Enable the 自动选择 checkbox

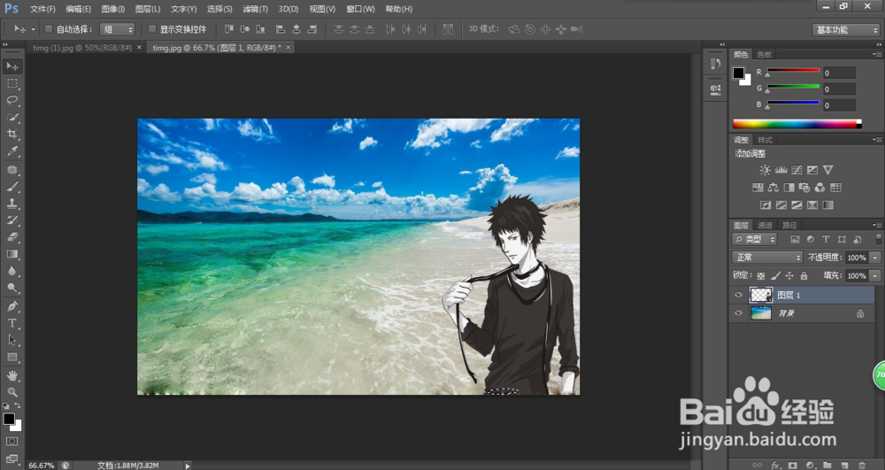click(49, 29)
